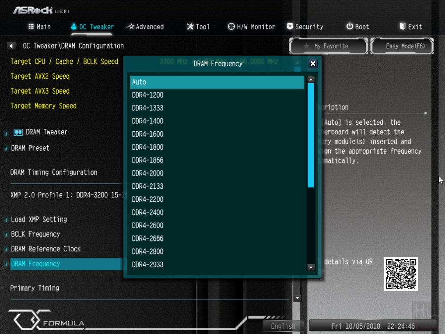Screen dimensions: 445x334
Task: Click Target AVX3 Speed label
Action: (x=40, y=91)
